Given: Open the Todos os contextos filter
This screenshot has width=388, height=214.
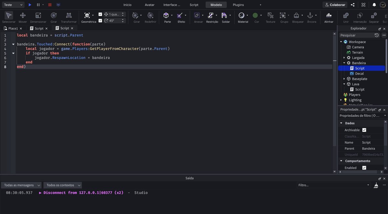Looking at the screenshot, I should click(62, 185).
